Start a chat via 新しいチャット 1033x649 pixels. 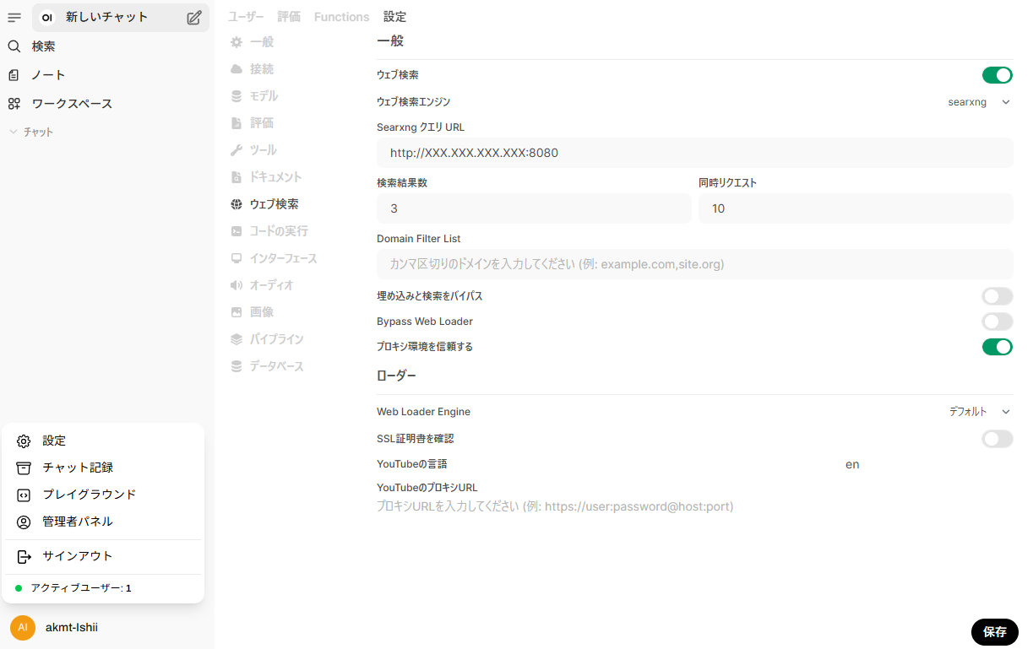106,17
